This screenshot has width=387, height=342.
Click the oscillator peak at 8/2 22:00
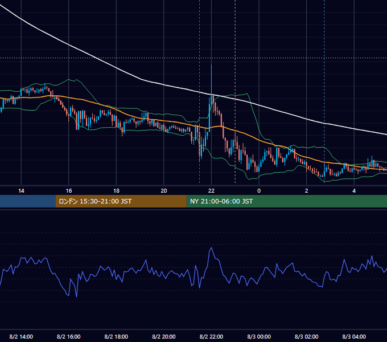point(211,248)
